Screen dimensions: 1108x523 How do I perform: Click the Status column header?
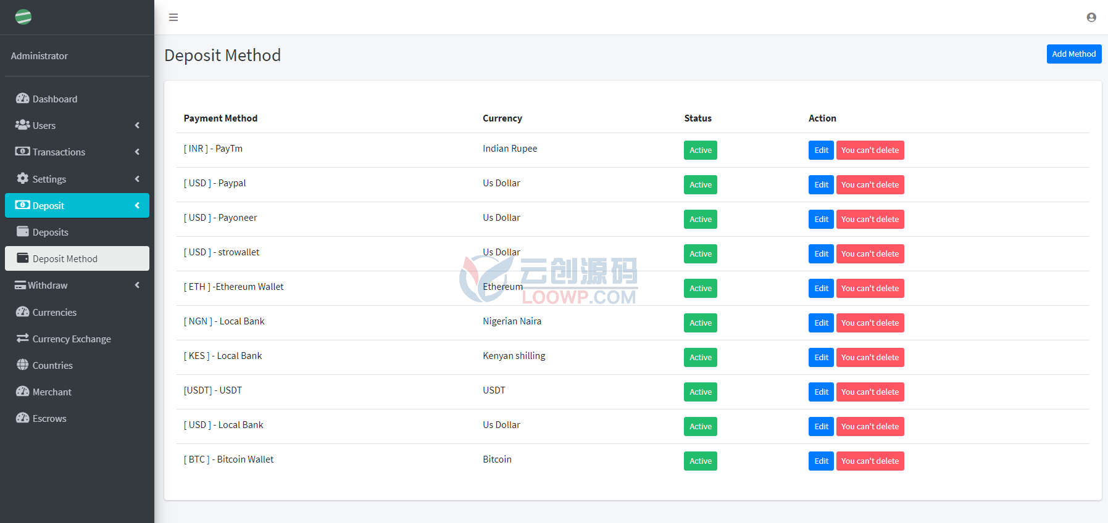click(698, 118)
